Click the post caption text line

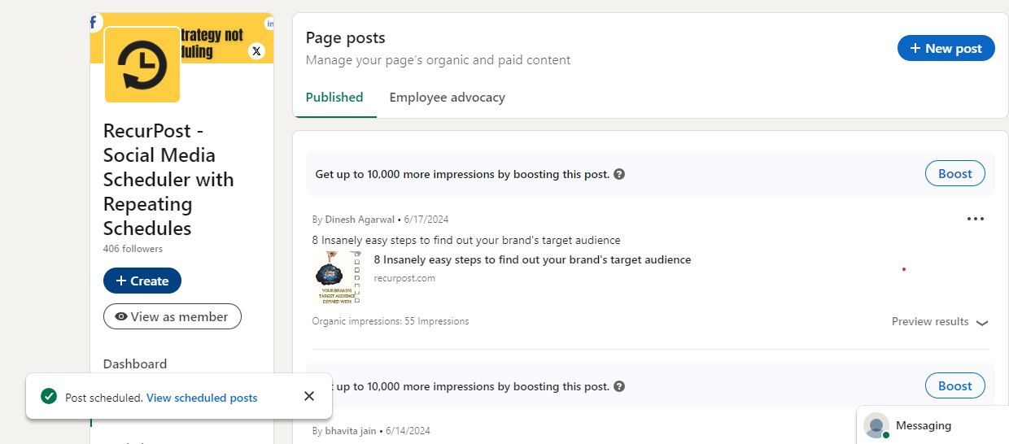pos(466,240)
